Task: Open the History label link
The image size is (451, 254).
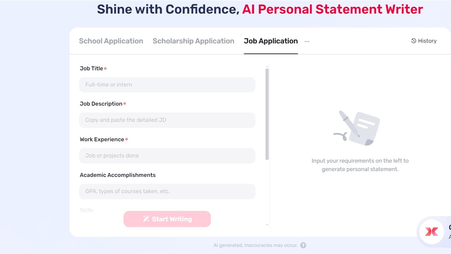Action: click(427, 41)
